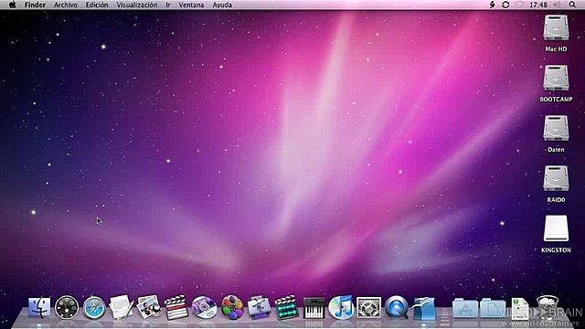
Task: Open Final Cut clapperboard Dock icon
Action: (x=176, y=307)
